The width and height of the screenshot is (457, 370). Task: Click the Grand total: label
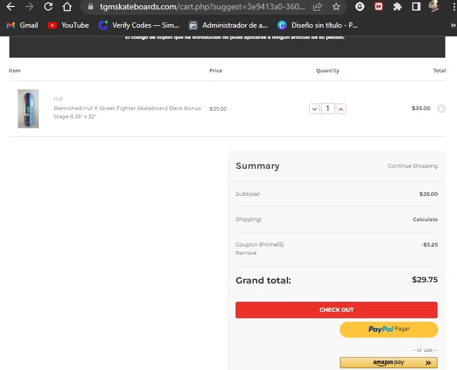coord(263,281)
